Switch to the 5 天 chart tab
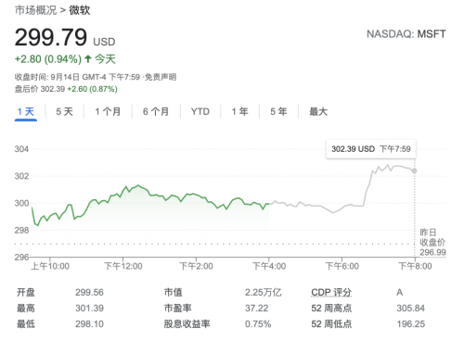Viewport: 464px width, 341px height. 64,111
